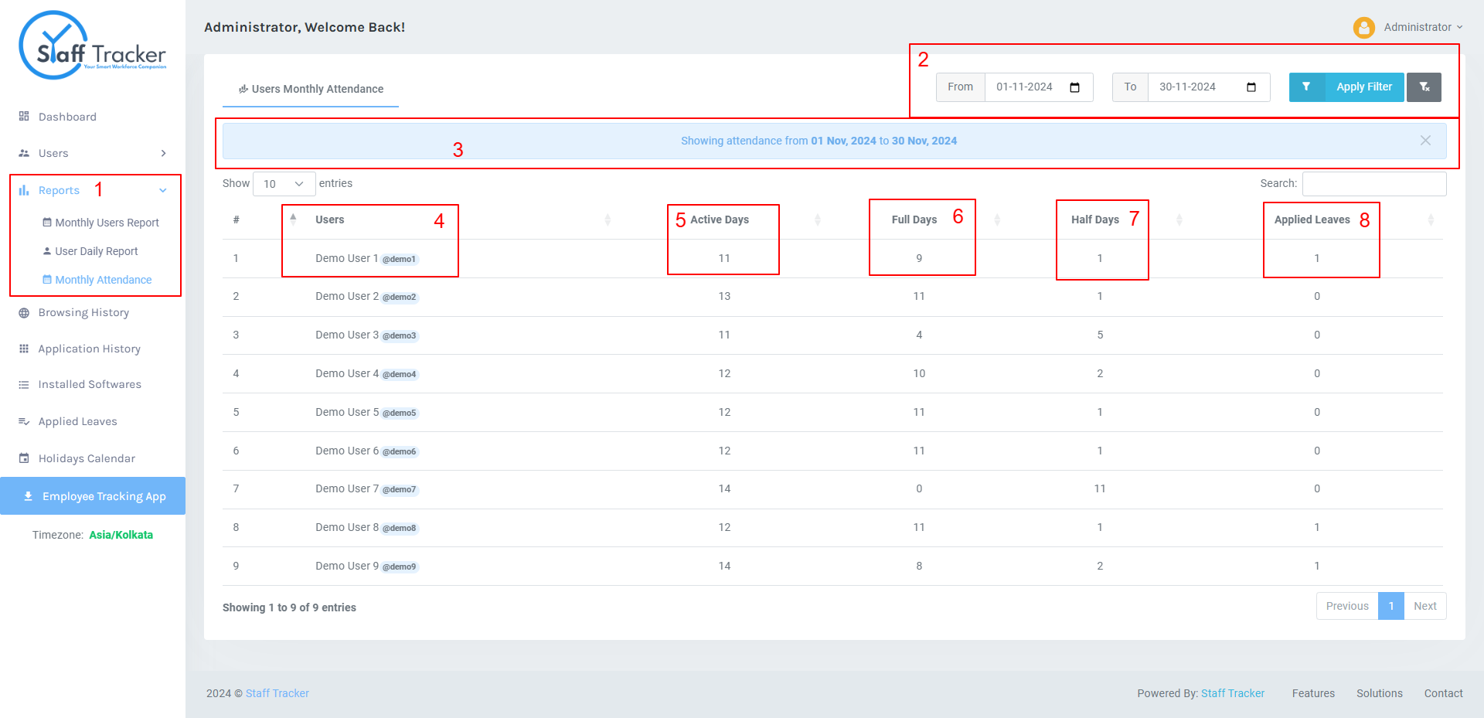Viewport: 1484px width, 718px height.
Task: Expand the Users sidebar submenu
Action: coord(163,153)
